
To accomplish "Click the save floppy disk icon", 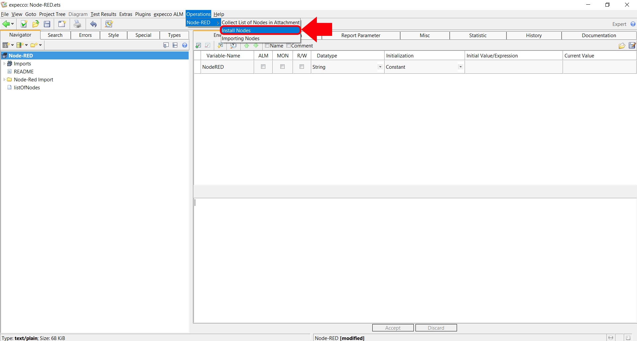I will click(47, 24).
